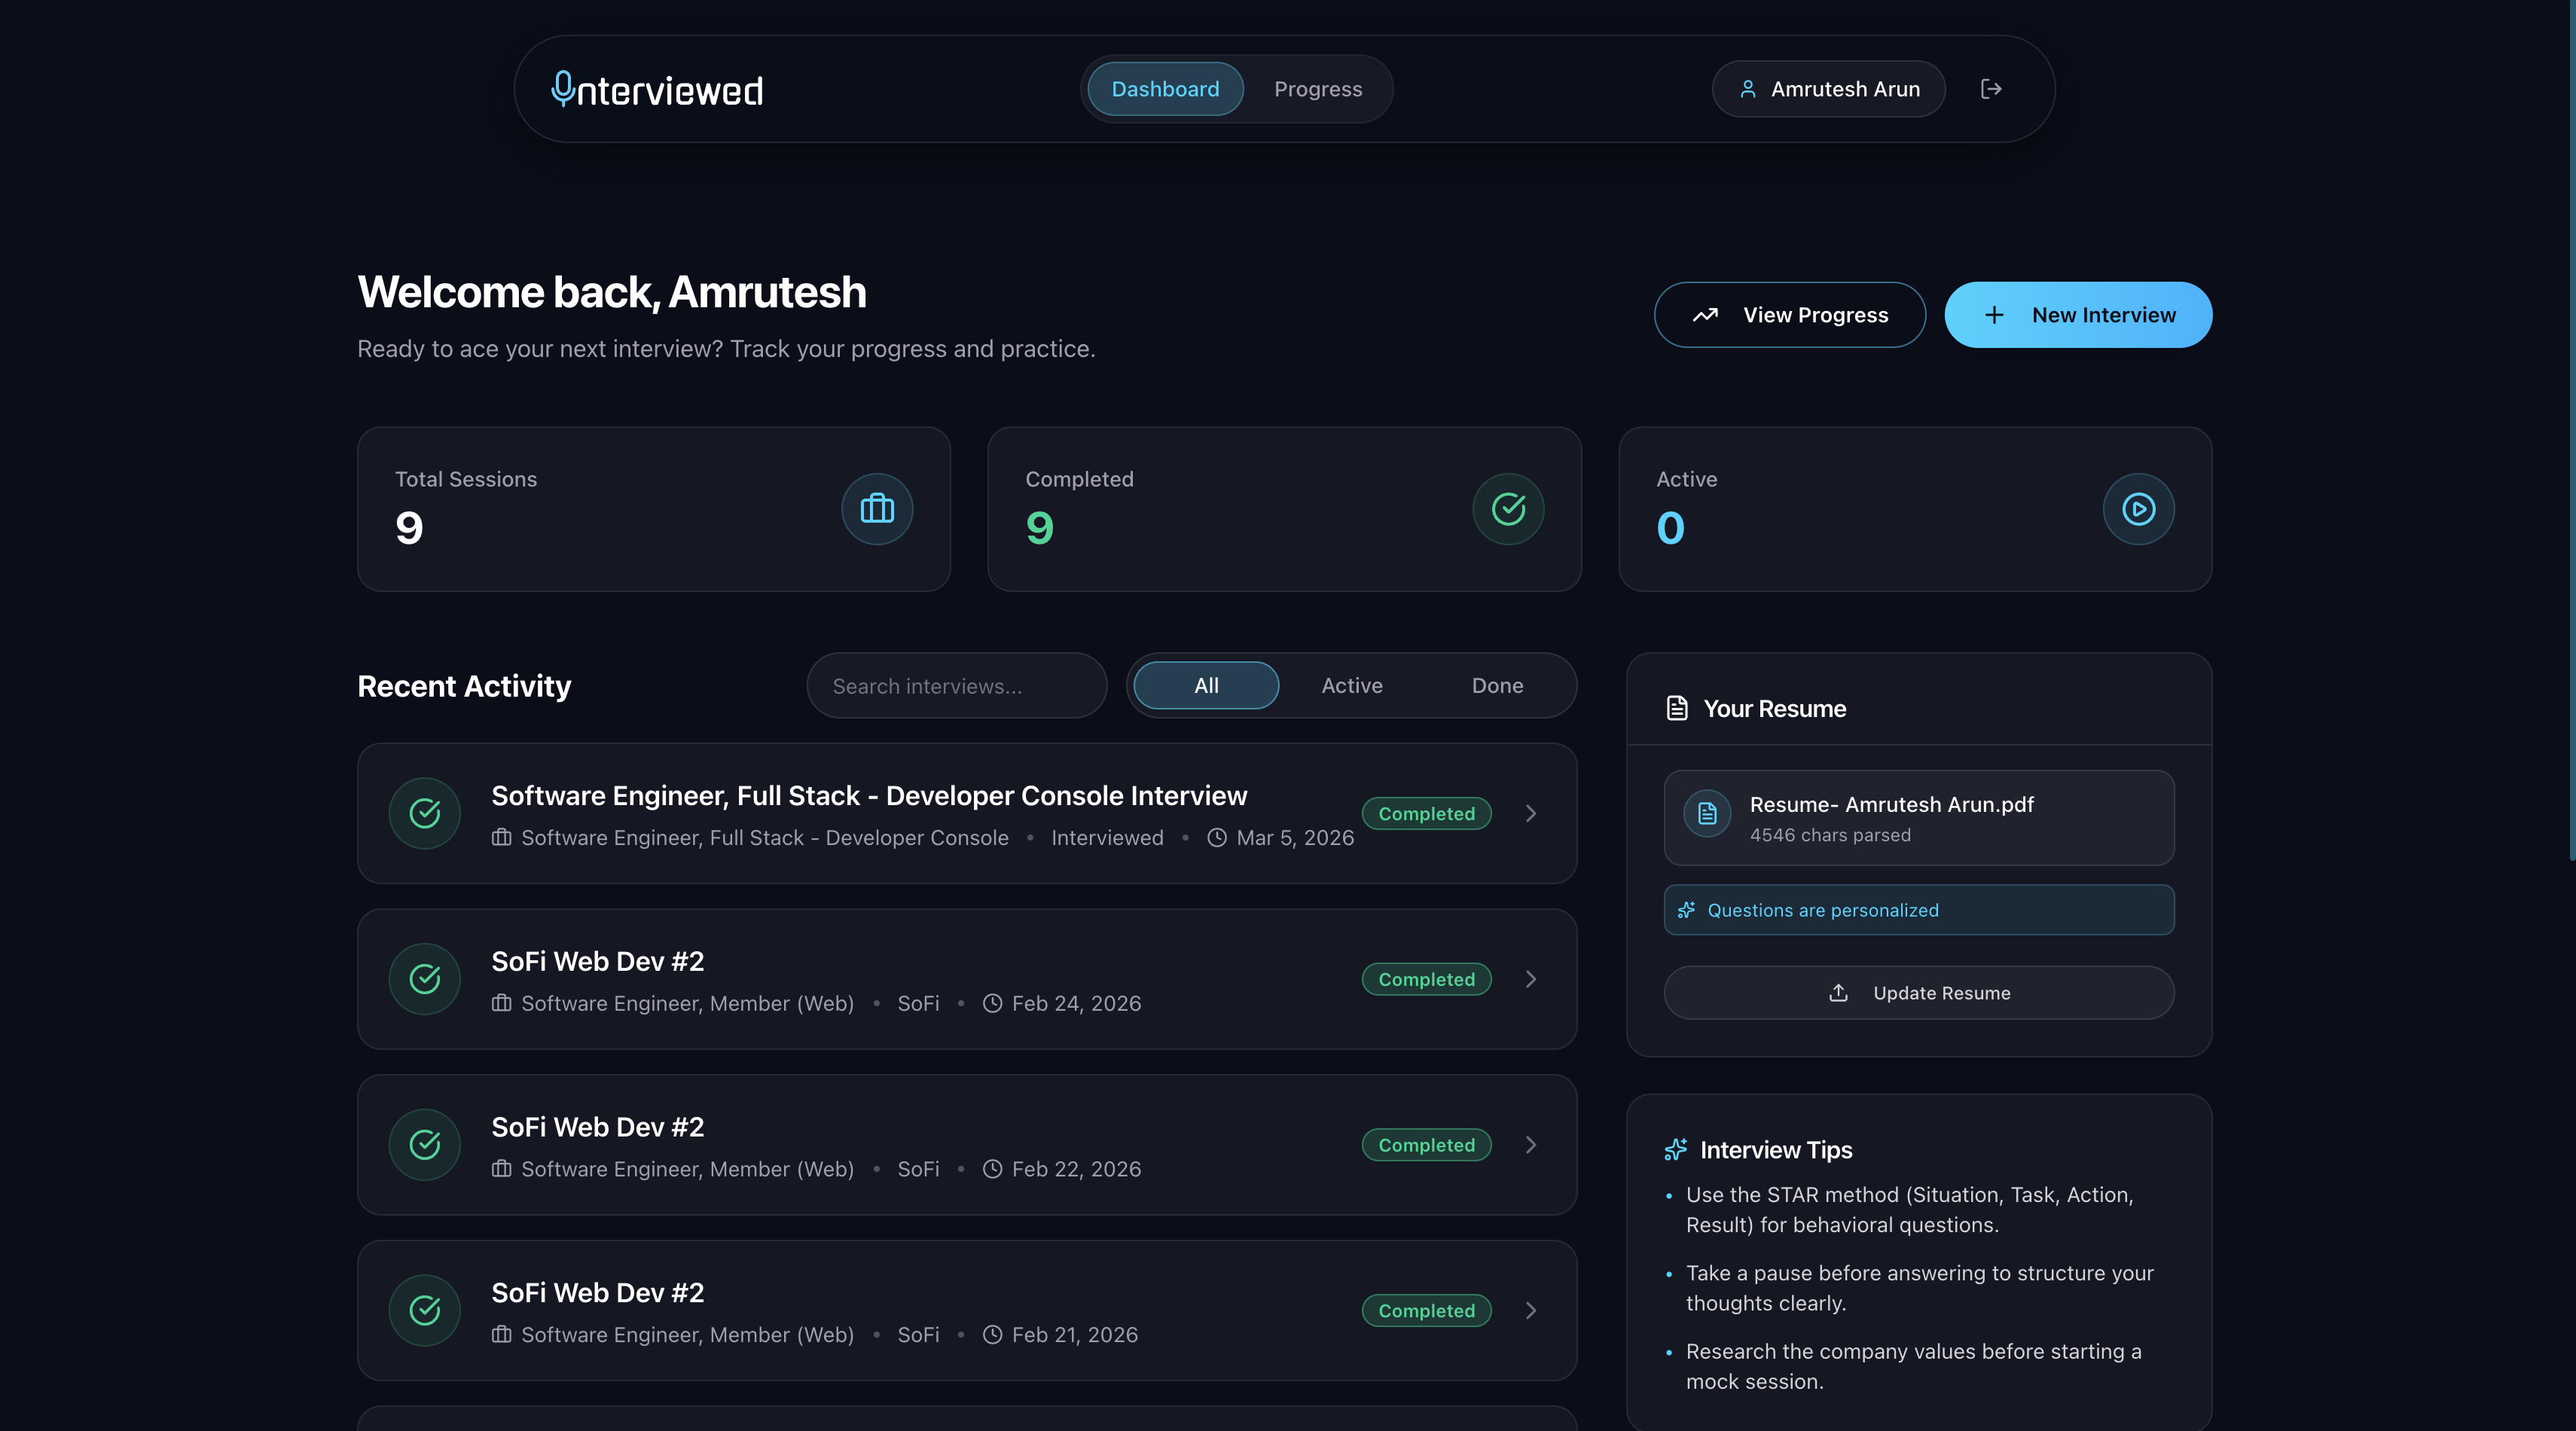The height and width of the screenshot is (1431, 2576).
Task: Expand the Feb 21 SoFi Web Dev entry chevron
Action: (1531, 1311)
